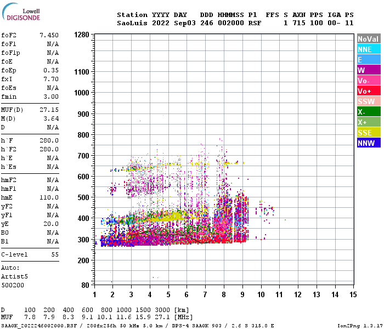Click the foF1 N/A value
The width and height of the screenshot is (384, 329).
click(x=53, y=44)
